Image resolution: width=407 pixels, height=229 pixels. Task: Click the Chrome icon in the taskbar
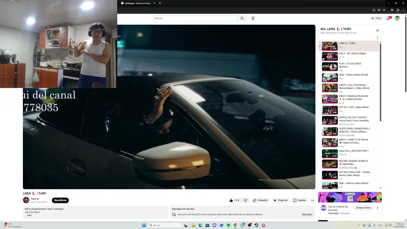235,225
